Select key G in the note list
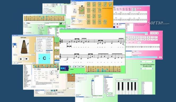The height and width of the screenshot is (102, 176). coord(92,86)
